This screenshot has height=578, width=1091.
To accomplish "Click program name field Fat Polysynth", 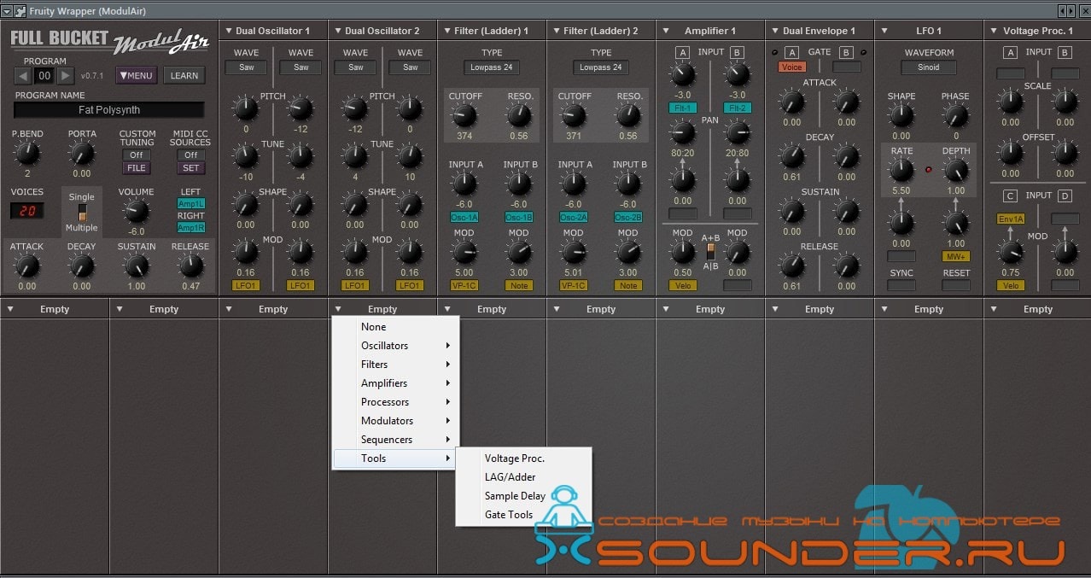I will tap(109, 110).
